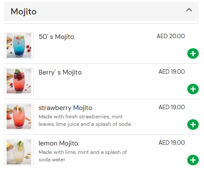204x171 pixels.
Task: Select the lemon Mojito item name
Action: click(58, 143)
